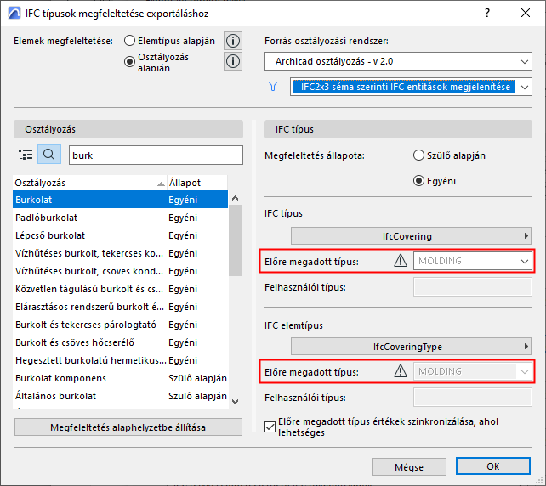
Task: Toggle the magnifier search view icon
Action: pyautogui.click(x=50, y=155)
